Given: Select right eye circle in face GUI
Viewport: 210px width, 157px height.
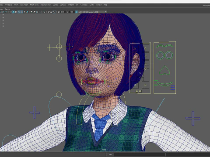Looking at the screenshot, I should point(169,55).
